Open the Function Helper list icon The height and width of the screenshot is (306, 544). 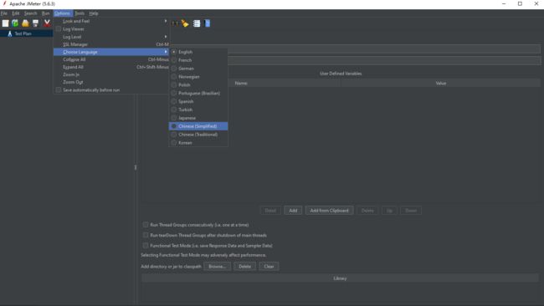(x=197, y=23)
